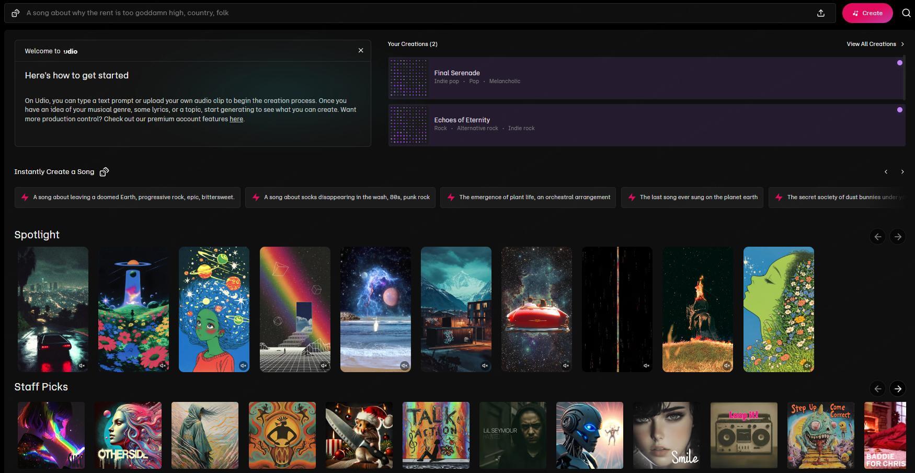
Task: Open the OTHERSIDE staff pick cover
Action: click(x=128, y=435)
